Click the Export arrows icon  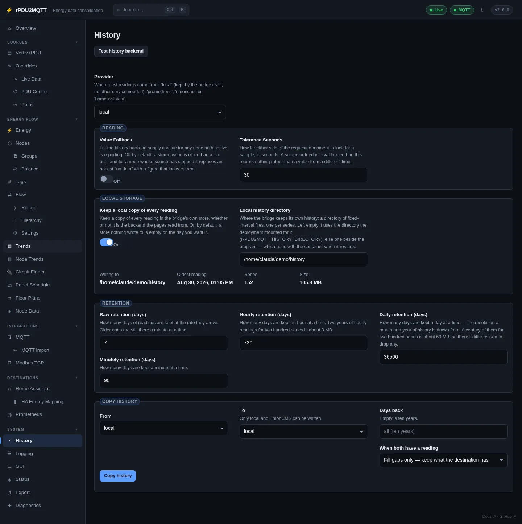pyautogui.click(x=9, y=492)
